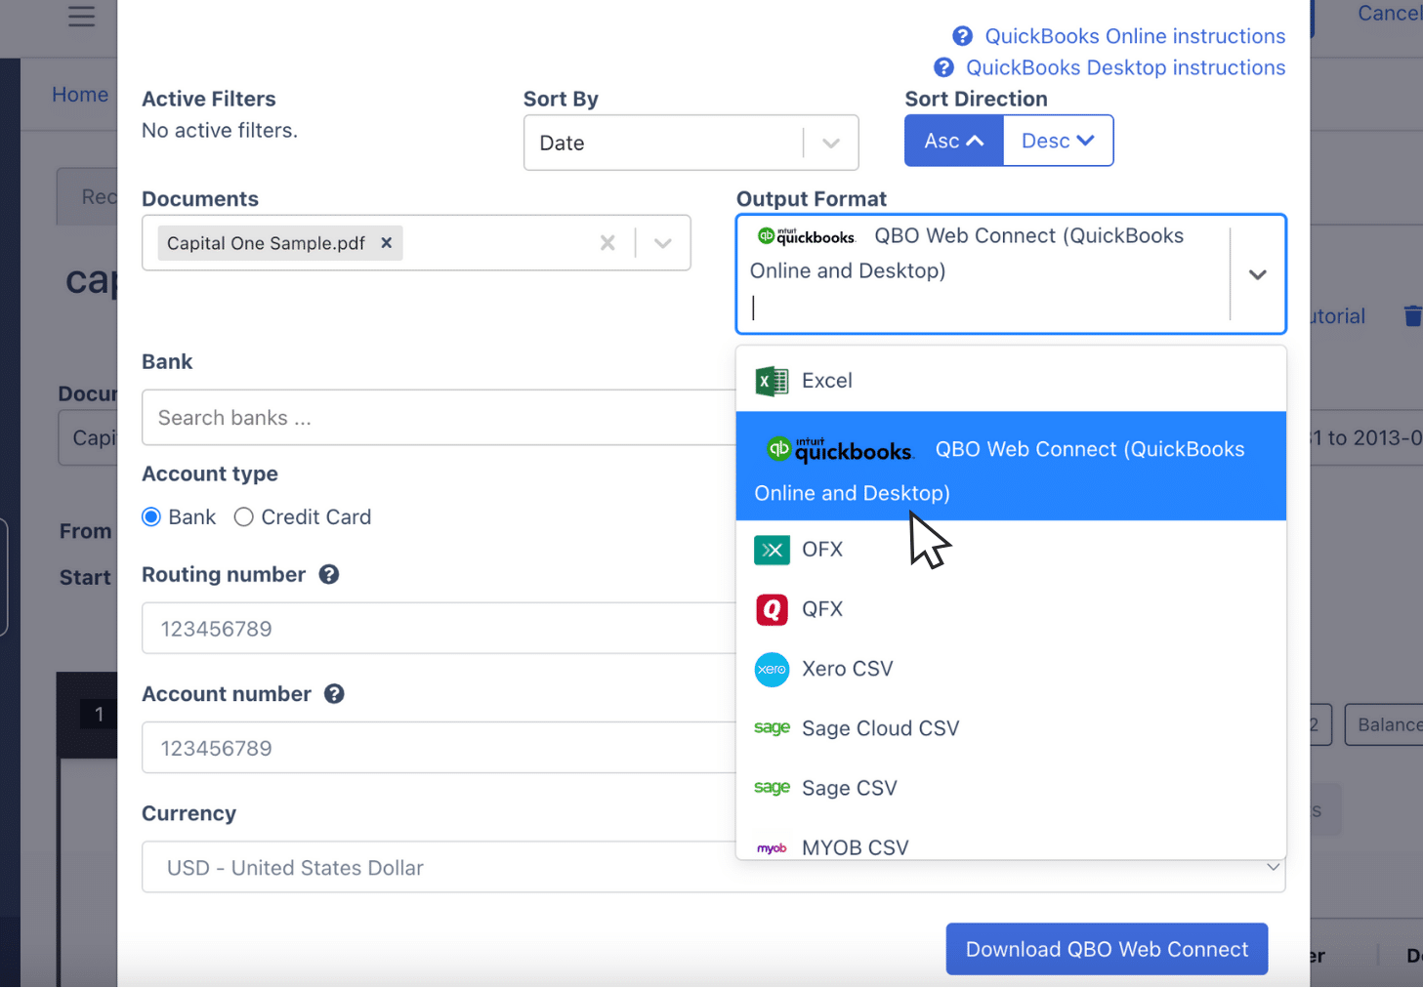Open the Documents selection dropdown
The image size is (1423, 988).
tap(662, 242)
